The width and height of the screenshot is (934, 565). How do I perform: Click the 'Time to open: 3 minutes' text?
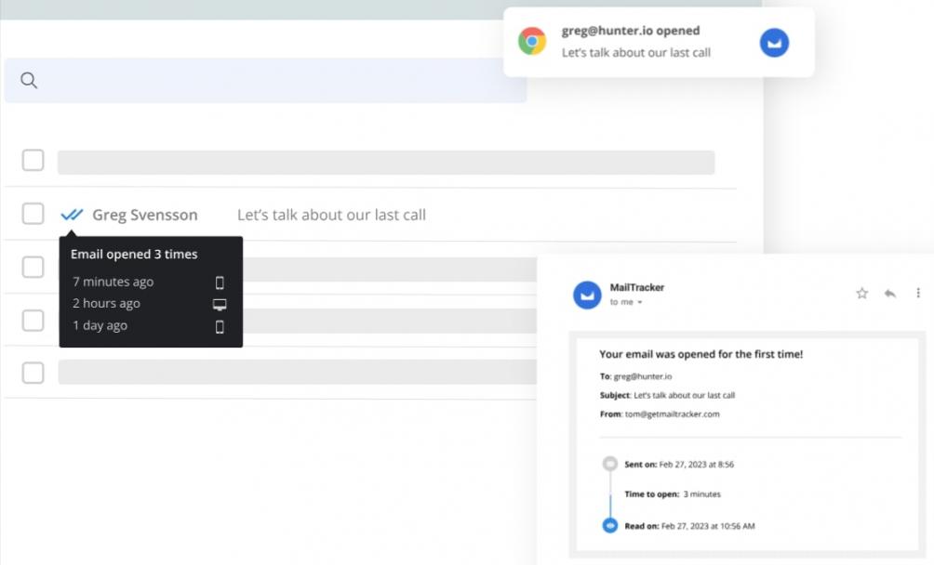pyautogui.click(x=673, y=494)
